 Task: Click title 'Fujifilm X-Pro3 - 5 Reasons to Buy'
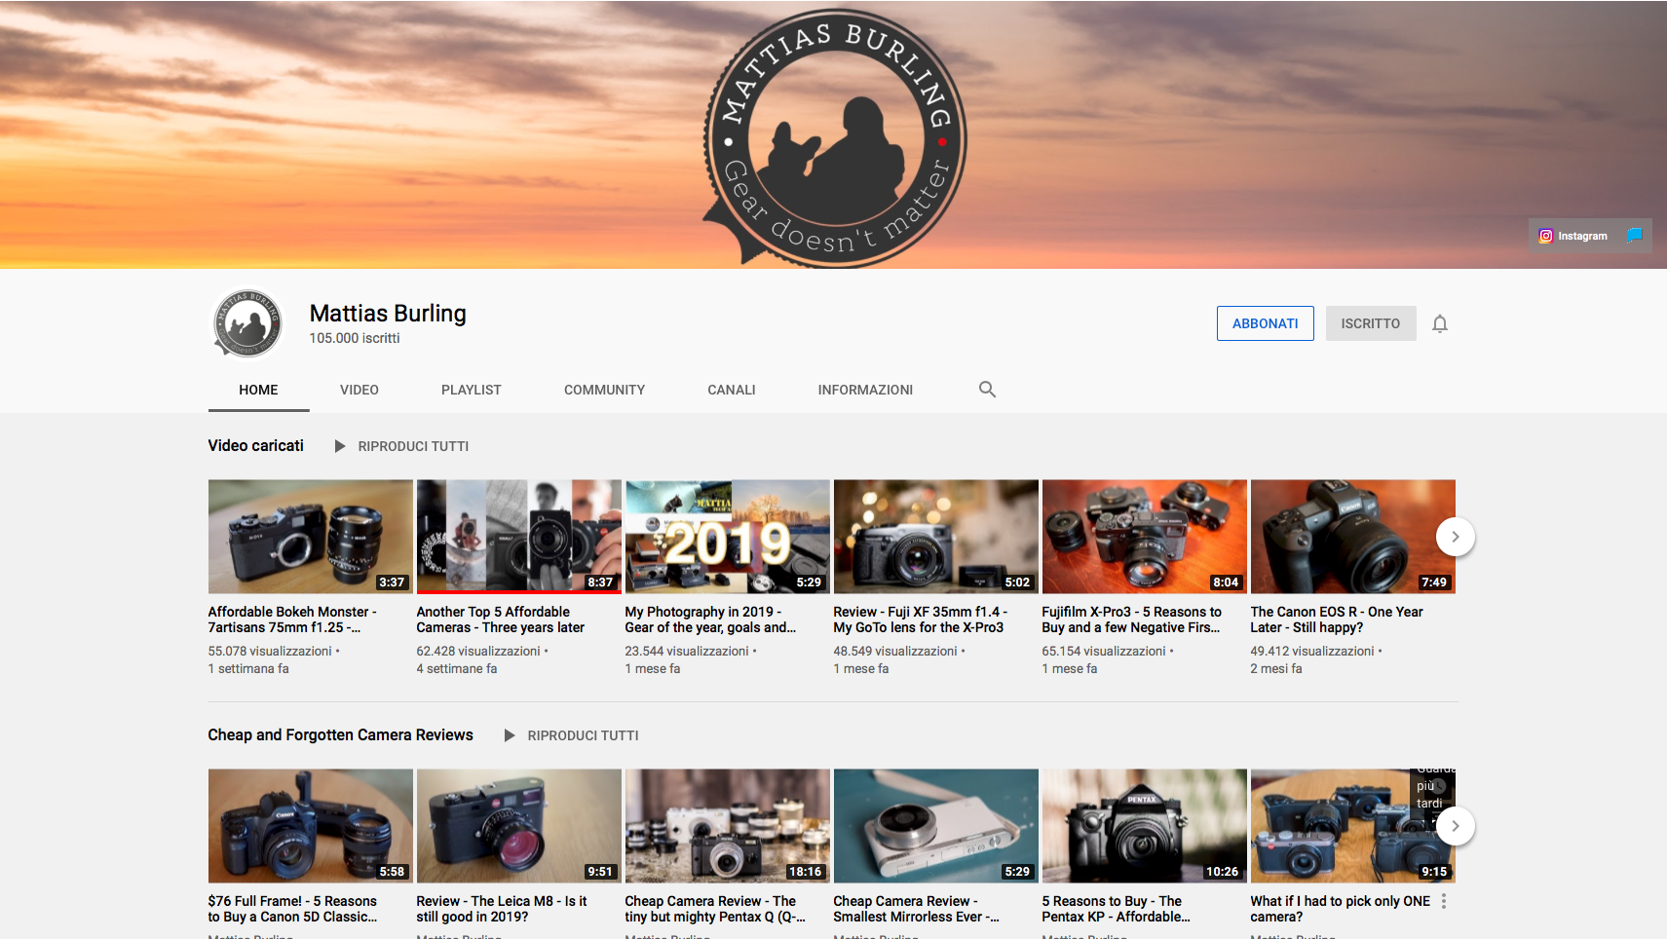pos(1132,620)
